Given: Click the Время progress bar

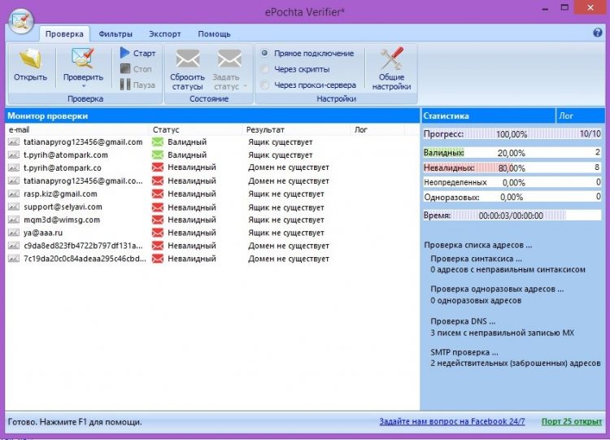Looking at the screenshot, I should pos(512,216).
